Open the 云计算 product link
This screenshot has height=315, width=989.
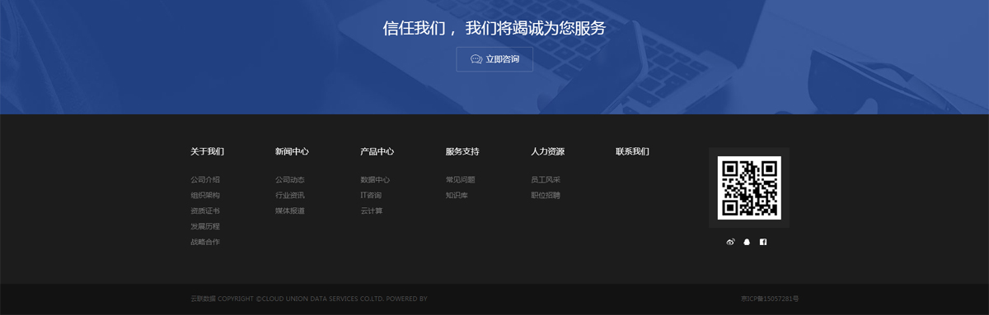coord(372,211)
